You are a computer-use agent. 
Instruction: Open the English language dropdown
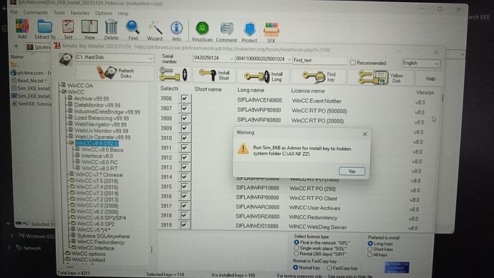pos(437,64)
